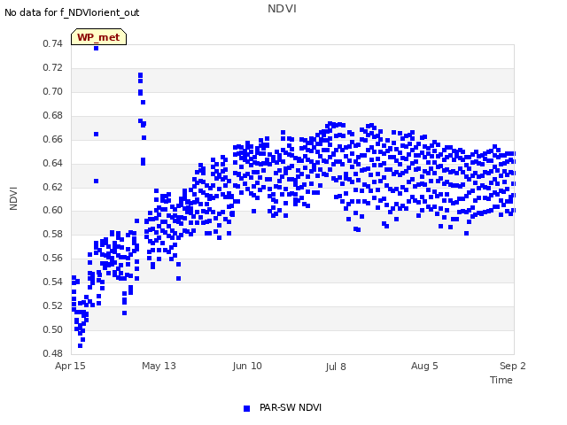
Task: Click the highest outlier point near 0.74
Action: click(97, 48)
